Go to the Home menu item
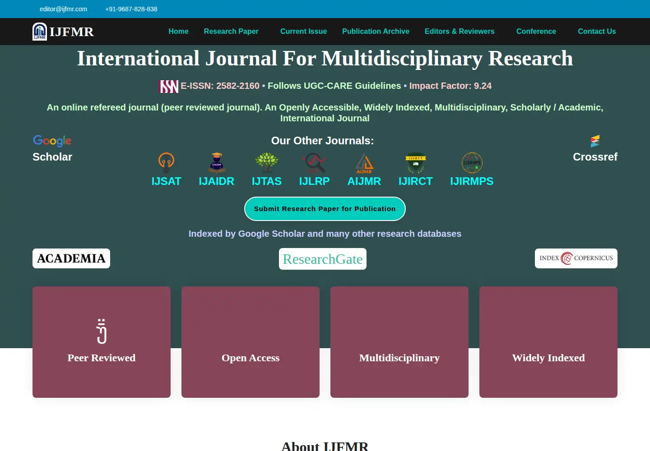Viewport: 650px width, 451px height. pyautogui.click(x=178, y=32)
